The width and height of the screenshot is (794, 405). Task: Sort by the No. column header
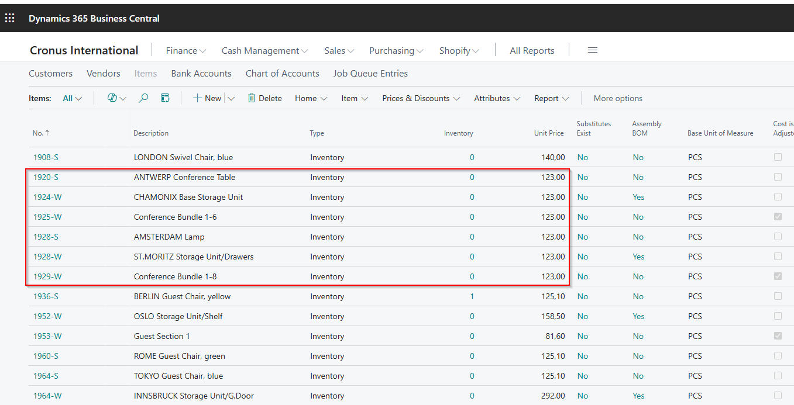[41, 133]
